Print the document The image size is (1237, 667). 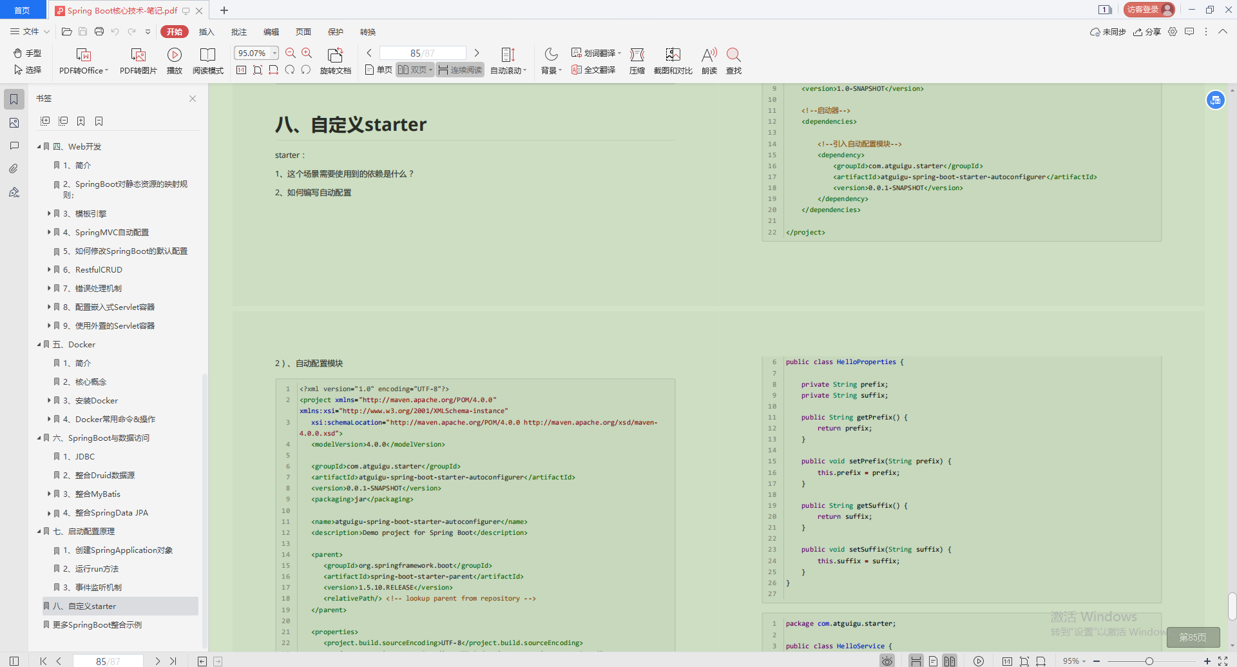click(x=99, y=32)
